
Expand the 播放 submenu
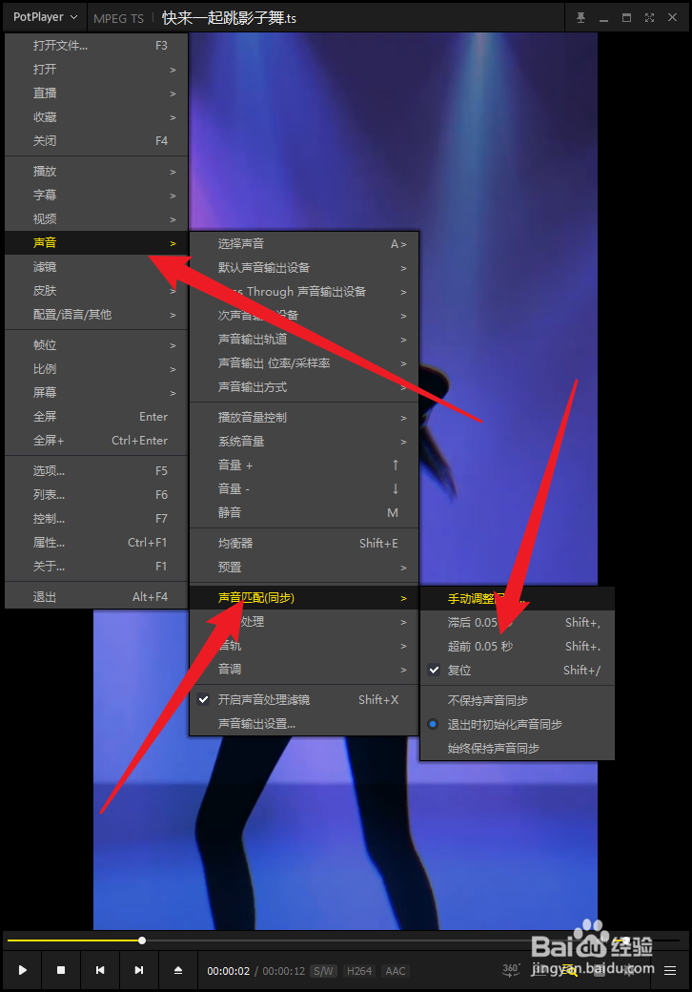tap(96, 172)
